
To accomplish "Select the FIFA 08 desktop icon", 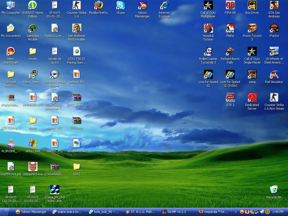I will 230,5.
